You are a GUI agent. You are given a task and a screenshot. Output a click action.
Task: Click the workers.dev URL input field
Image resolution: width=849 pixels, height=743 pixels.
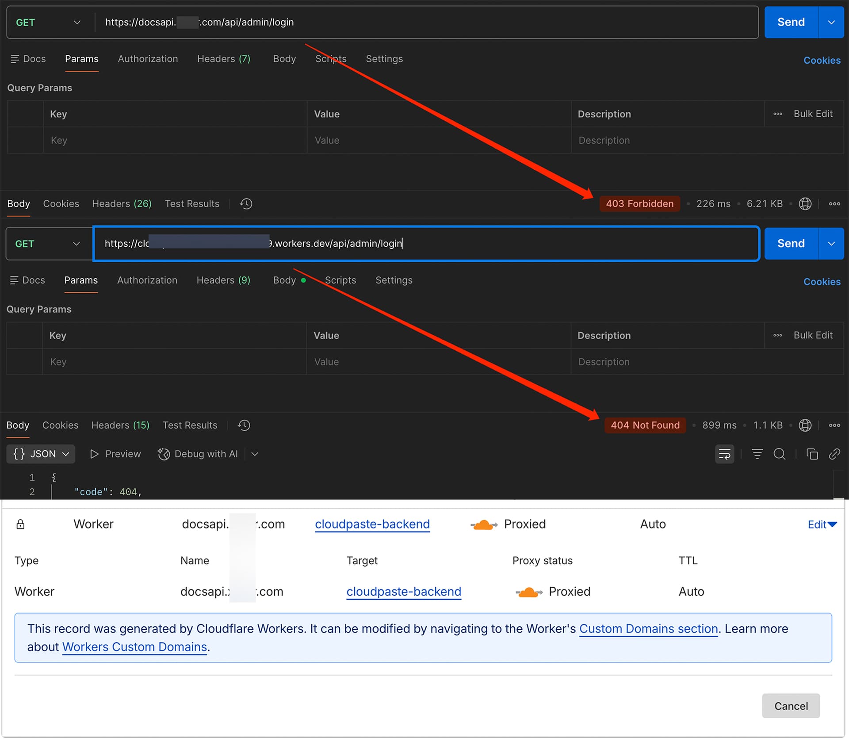tap(426, 244)
